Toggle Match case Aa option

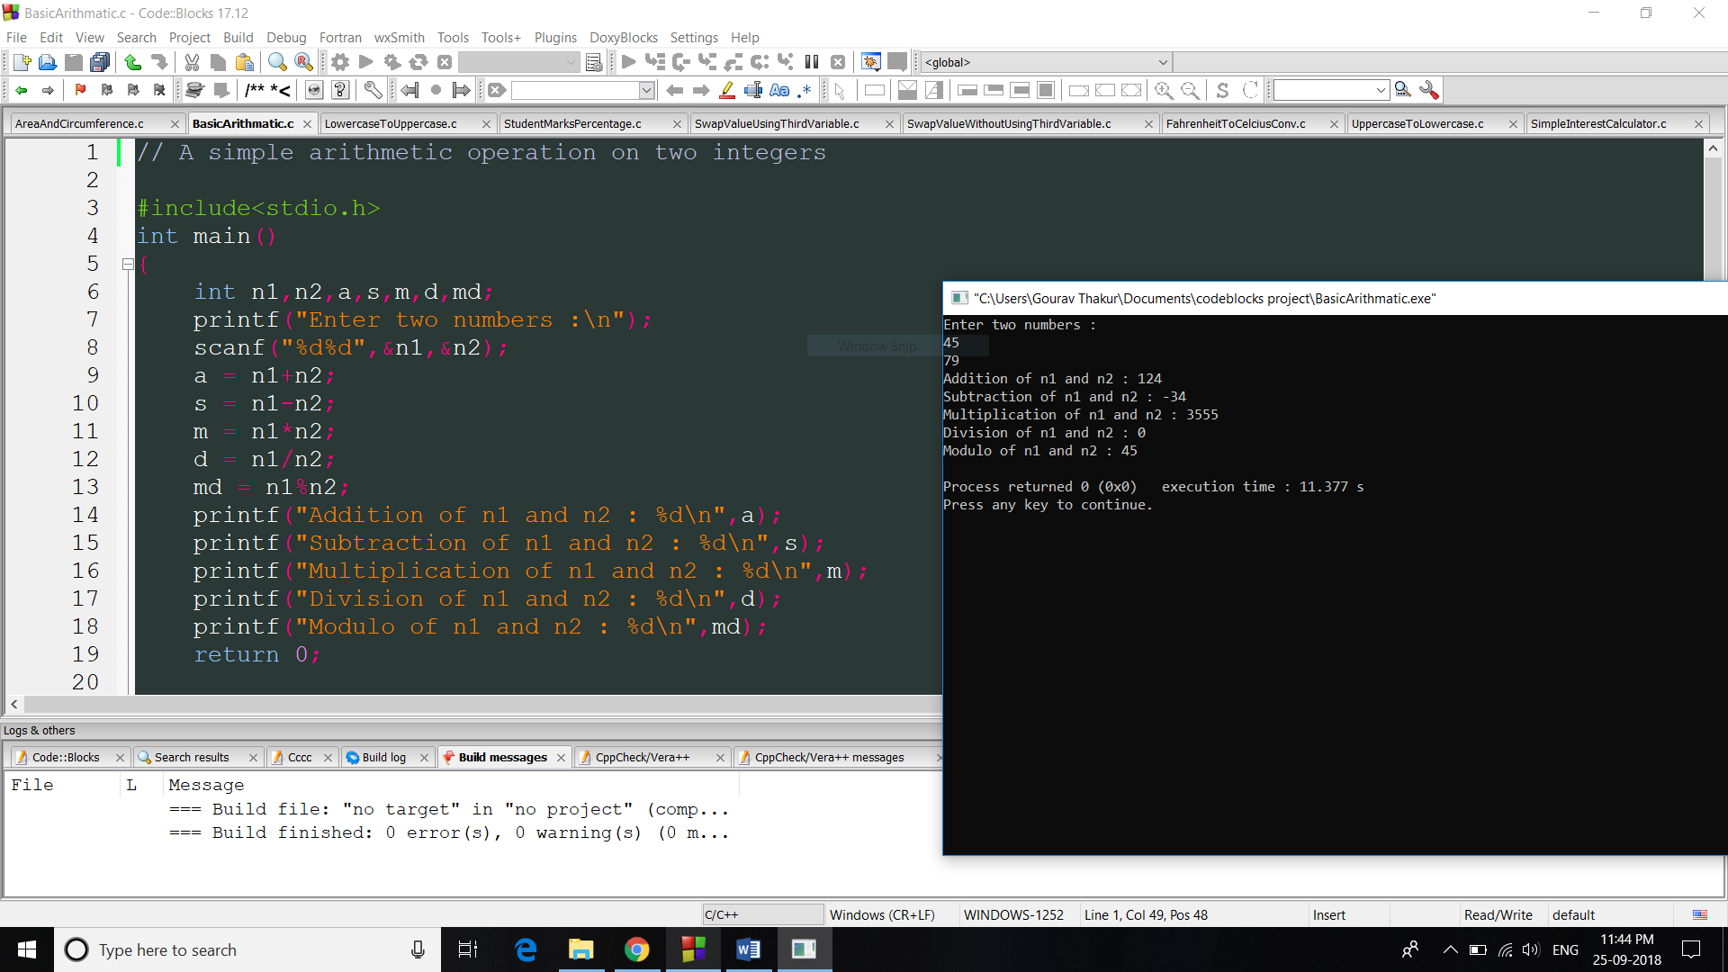pos(779,90)
